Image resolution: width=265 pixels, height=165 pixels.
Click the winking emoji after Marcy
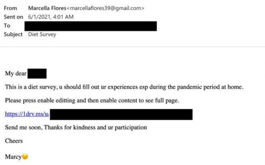[x=25, y=156]
